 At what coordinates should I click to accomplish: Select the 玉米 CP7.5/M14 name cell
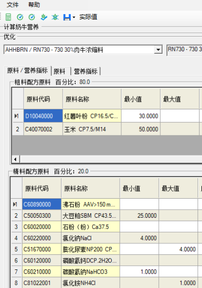[x=92, y=129]
